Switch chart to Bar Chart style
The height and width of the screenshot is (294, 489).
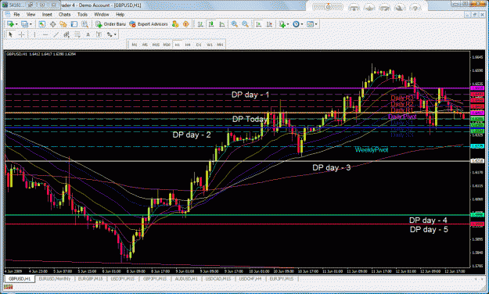200,24
